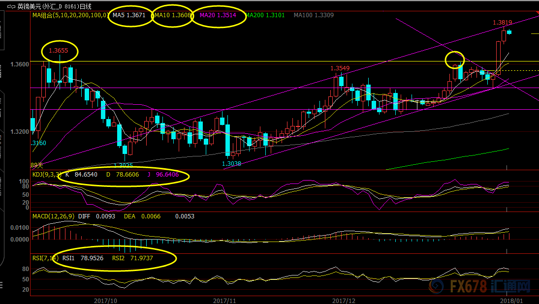Click the gray MA100 1.3309 legend
The height and width of the screenshot is (304, 539).
pyautogui.click(x=314, y=15)
